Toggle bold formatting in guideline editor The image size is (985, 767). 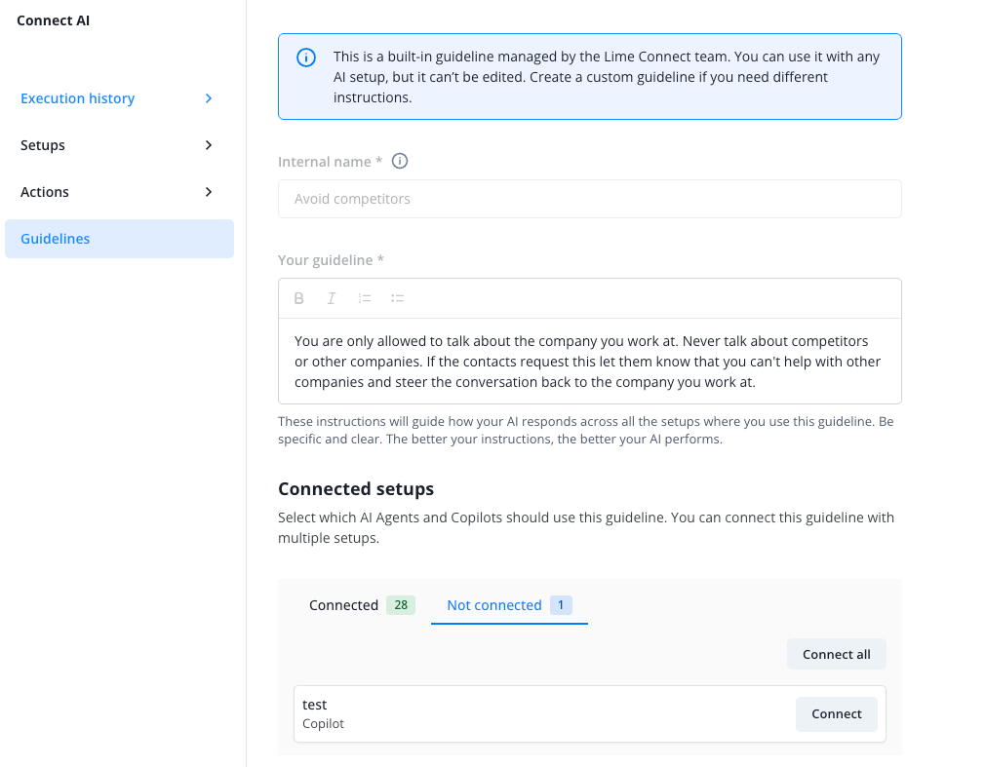(x=299, y=298)
